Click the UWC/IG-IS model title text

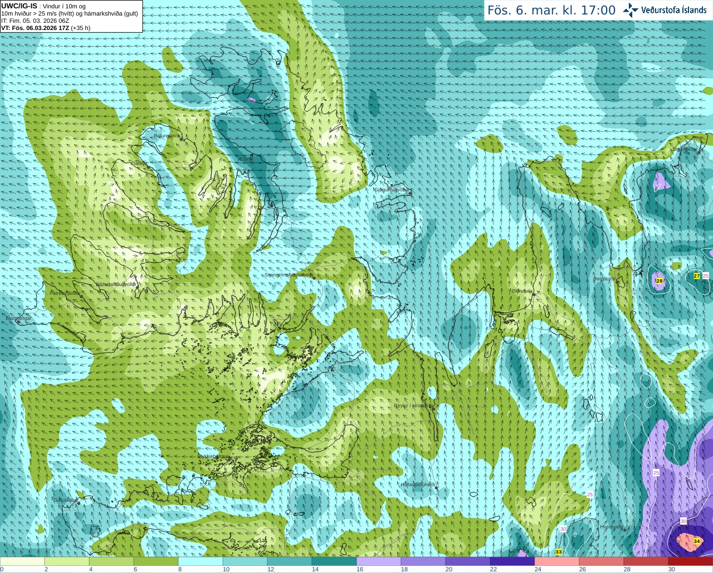click(x=19, y=6)
